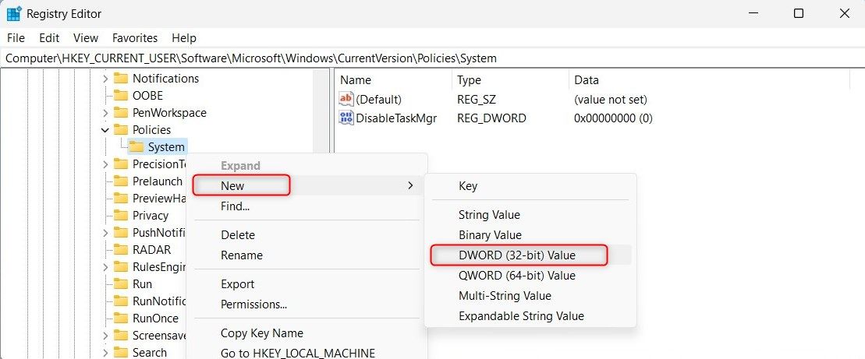Open the Edit menu
This screenshot has width=865, height=359.
tap(49, 37)
